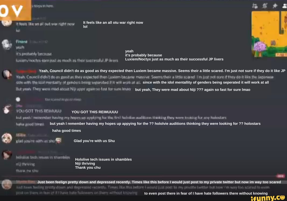The width and height of the screenshot is (287, 201).
Task: Click avatar beside 'Yeah, Council' message
Action: click(6, 74)
